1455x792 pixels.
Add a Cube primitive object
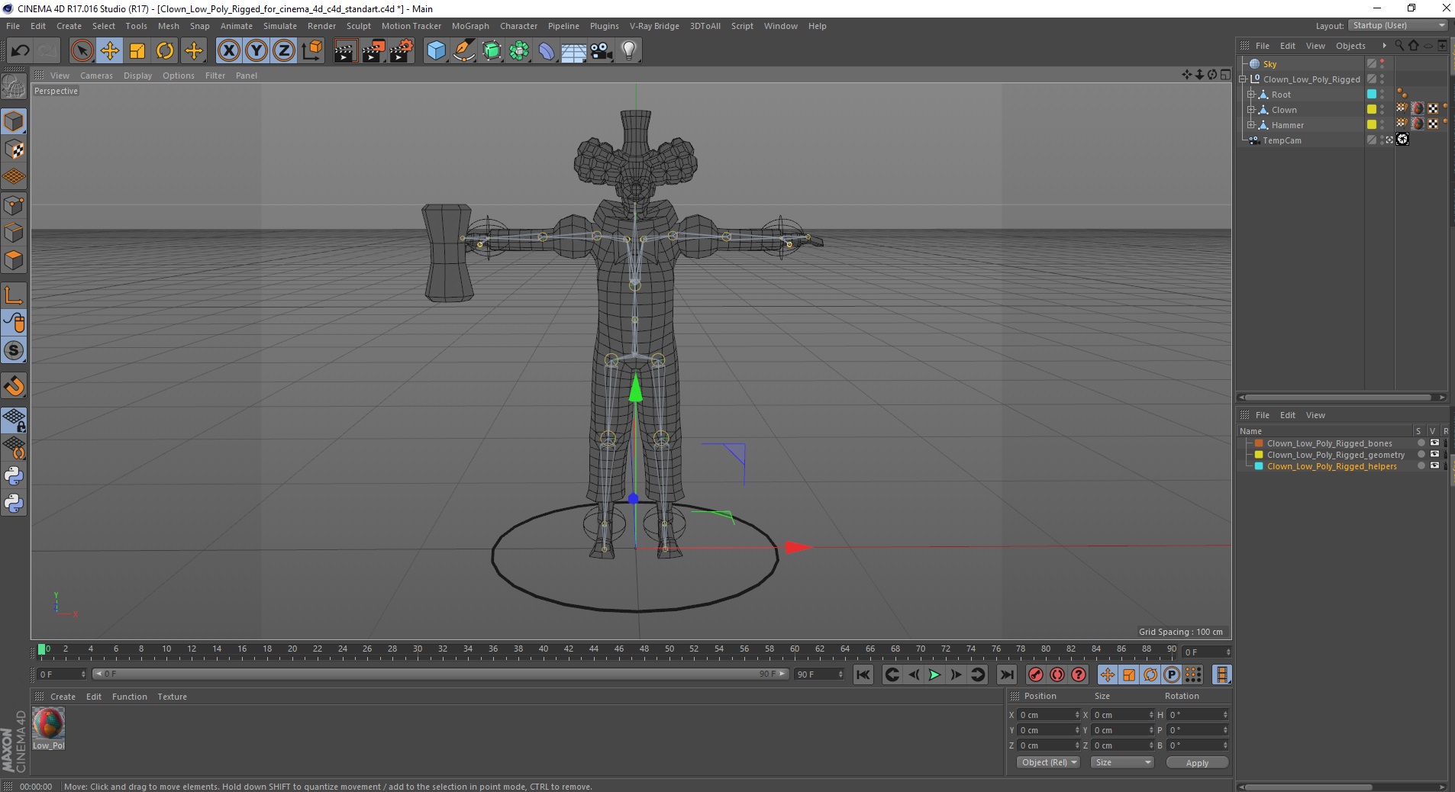436,51
